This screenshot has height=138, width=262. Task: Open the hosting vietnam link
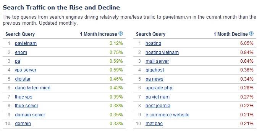(x=162, y=52)
